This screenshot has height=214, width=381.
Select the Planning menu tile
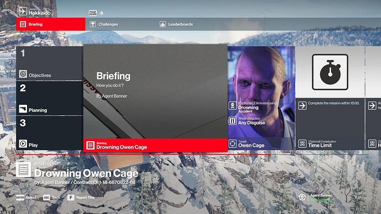(50, 98)
